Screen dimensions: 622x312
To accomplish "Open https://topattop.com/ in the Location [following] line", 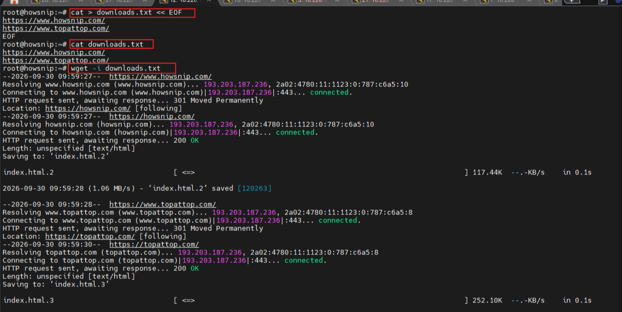I will pyautogui.click(x=90, y=236).
